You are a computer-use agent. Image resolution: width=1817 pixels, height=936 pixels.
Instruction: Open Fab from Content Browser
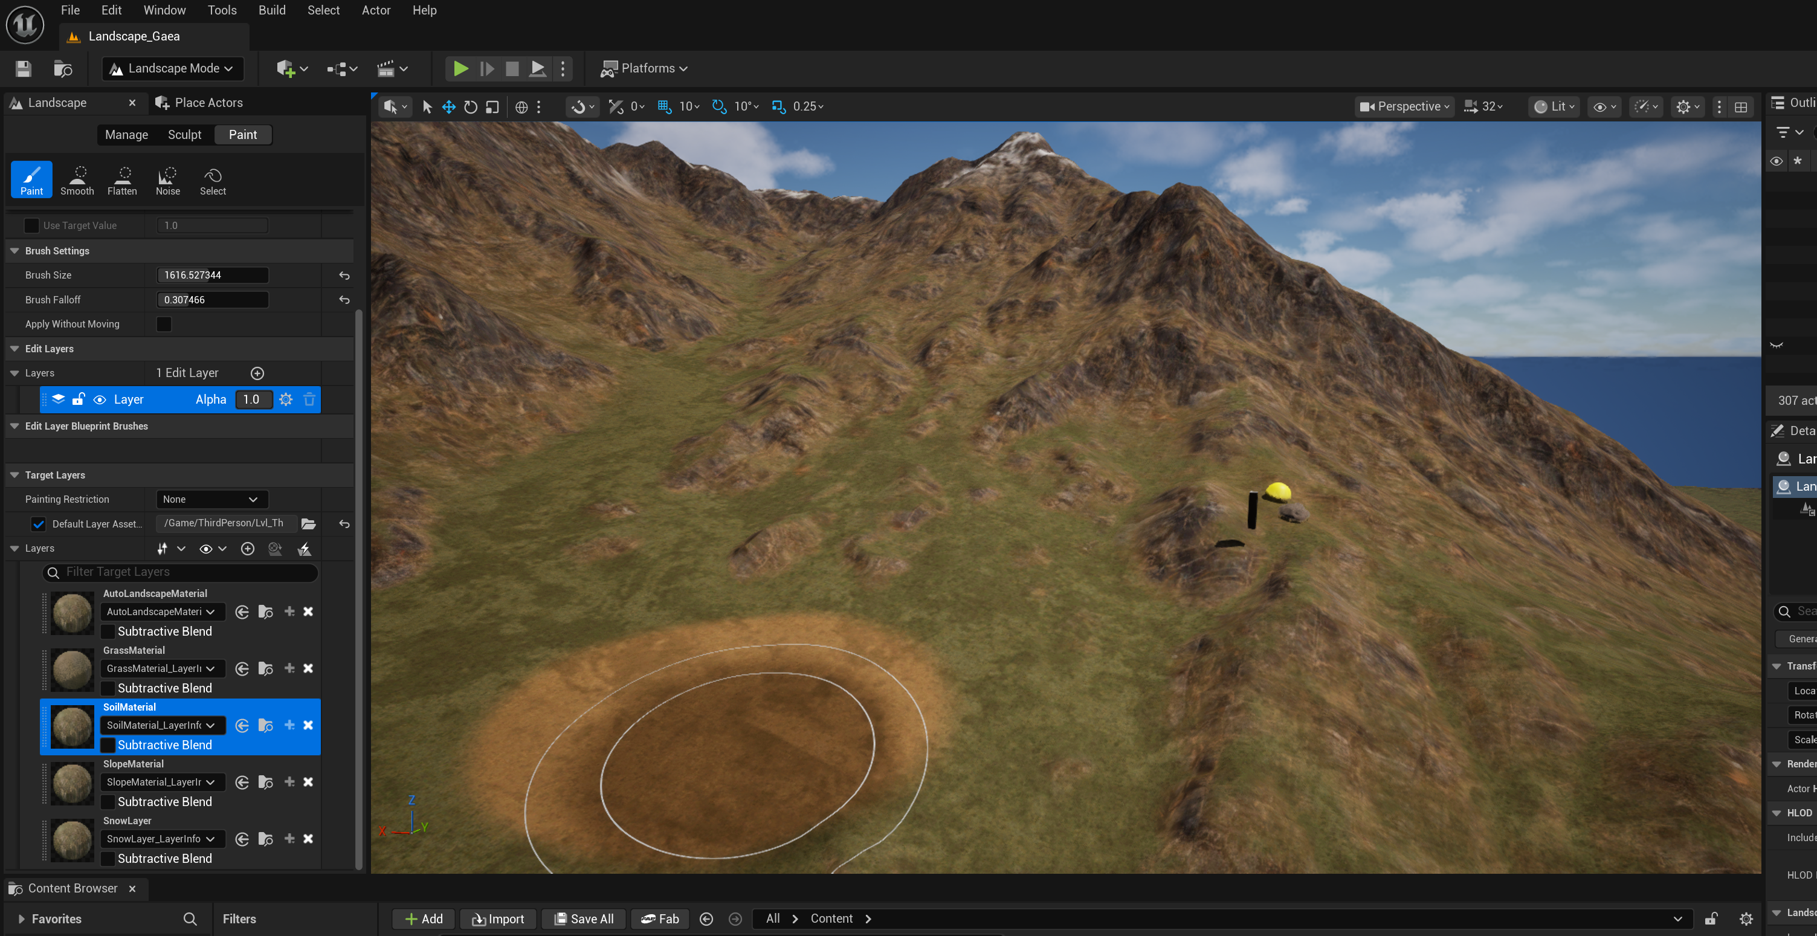(x=660, y=919)
